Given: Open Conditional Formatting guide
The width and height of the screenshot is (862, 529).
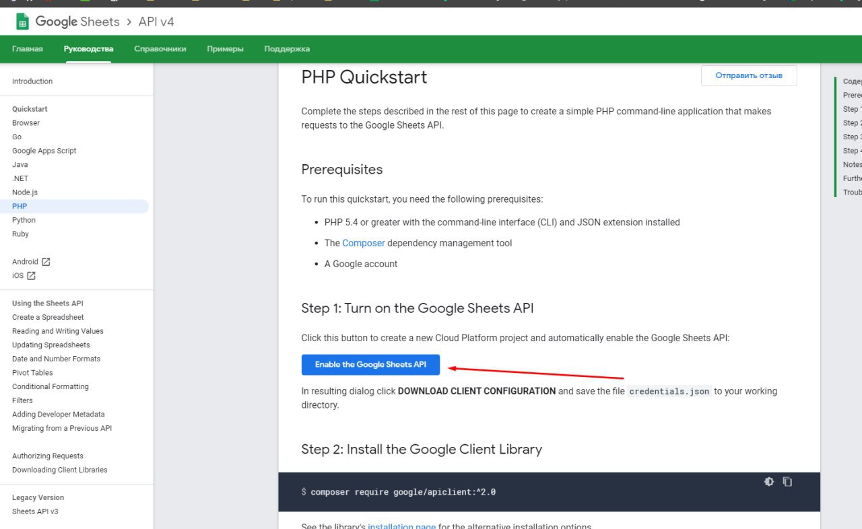Looking at the screenshot, I should (x=51, y=387).
